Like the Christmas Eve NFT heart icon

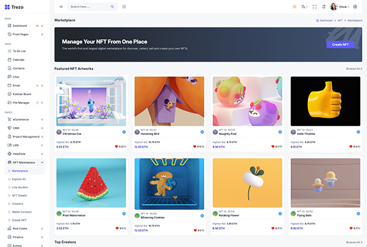[x=116, y=146]
